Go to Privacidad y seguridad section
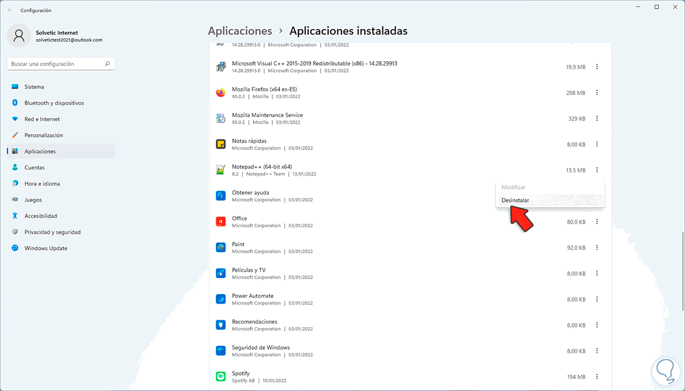The height and width of the screenshot is (391, 685). pos(53,232)
